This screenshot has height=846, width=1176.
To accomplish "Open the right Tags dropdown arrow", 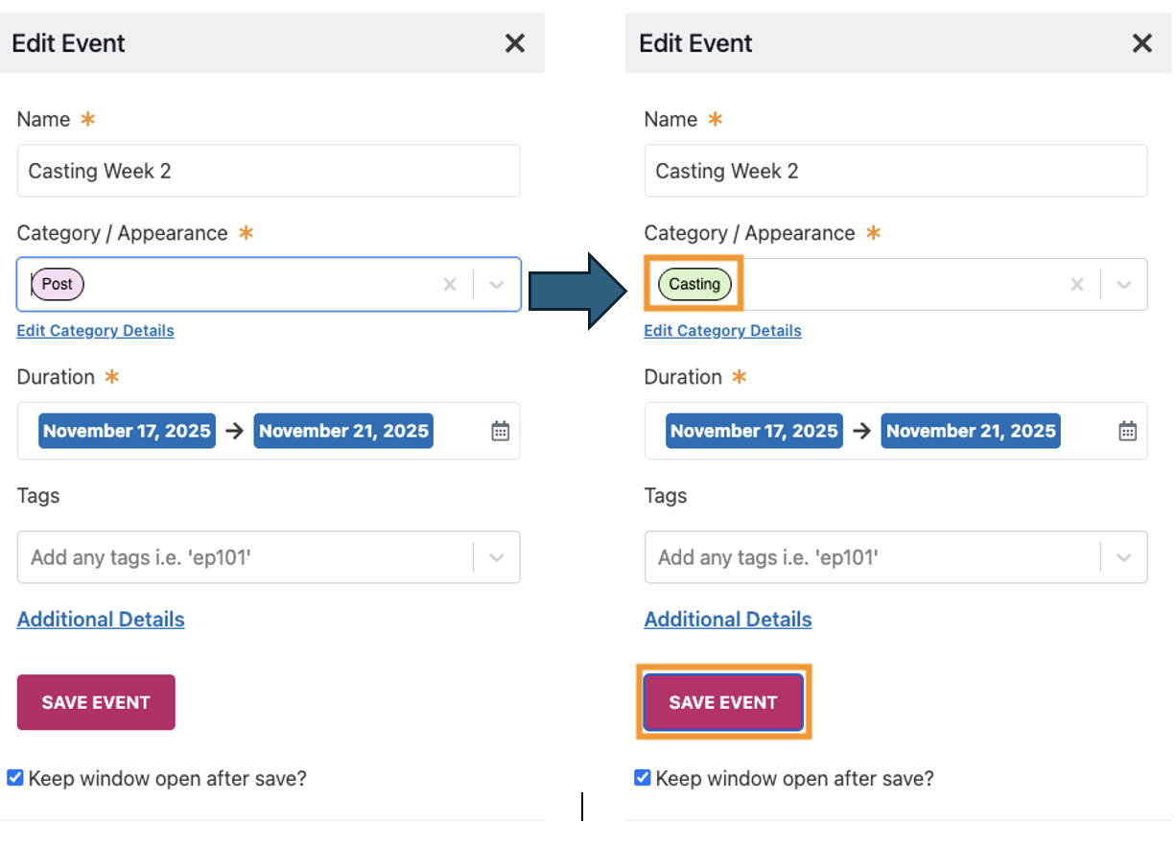I will pos(1123,557).
